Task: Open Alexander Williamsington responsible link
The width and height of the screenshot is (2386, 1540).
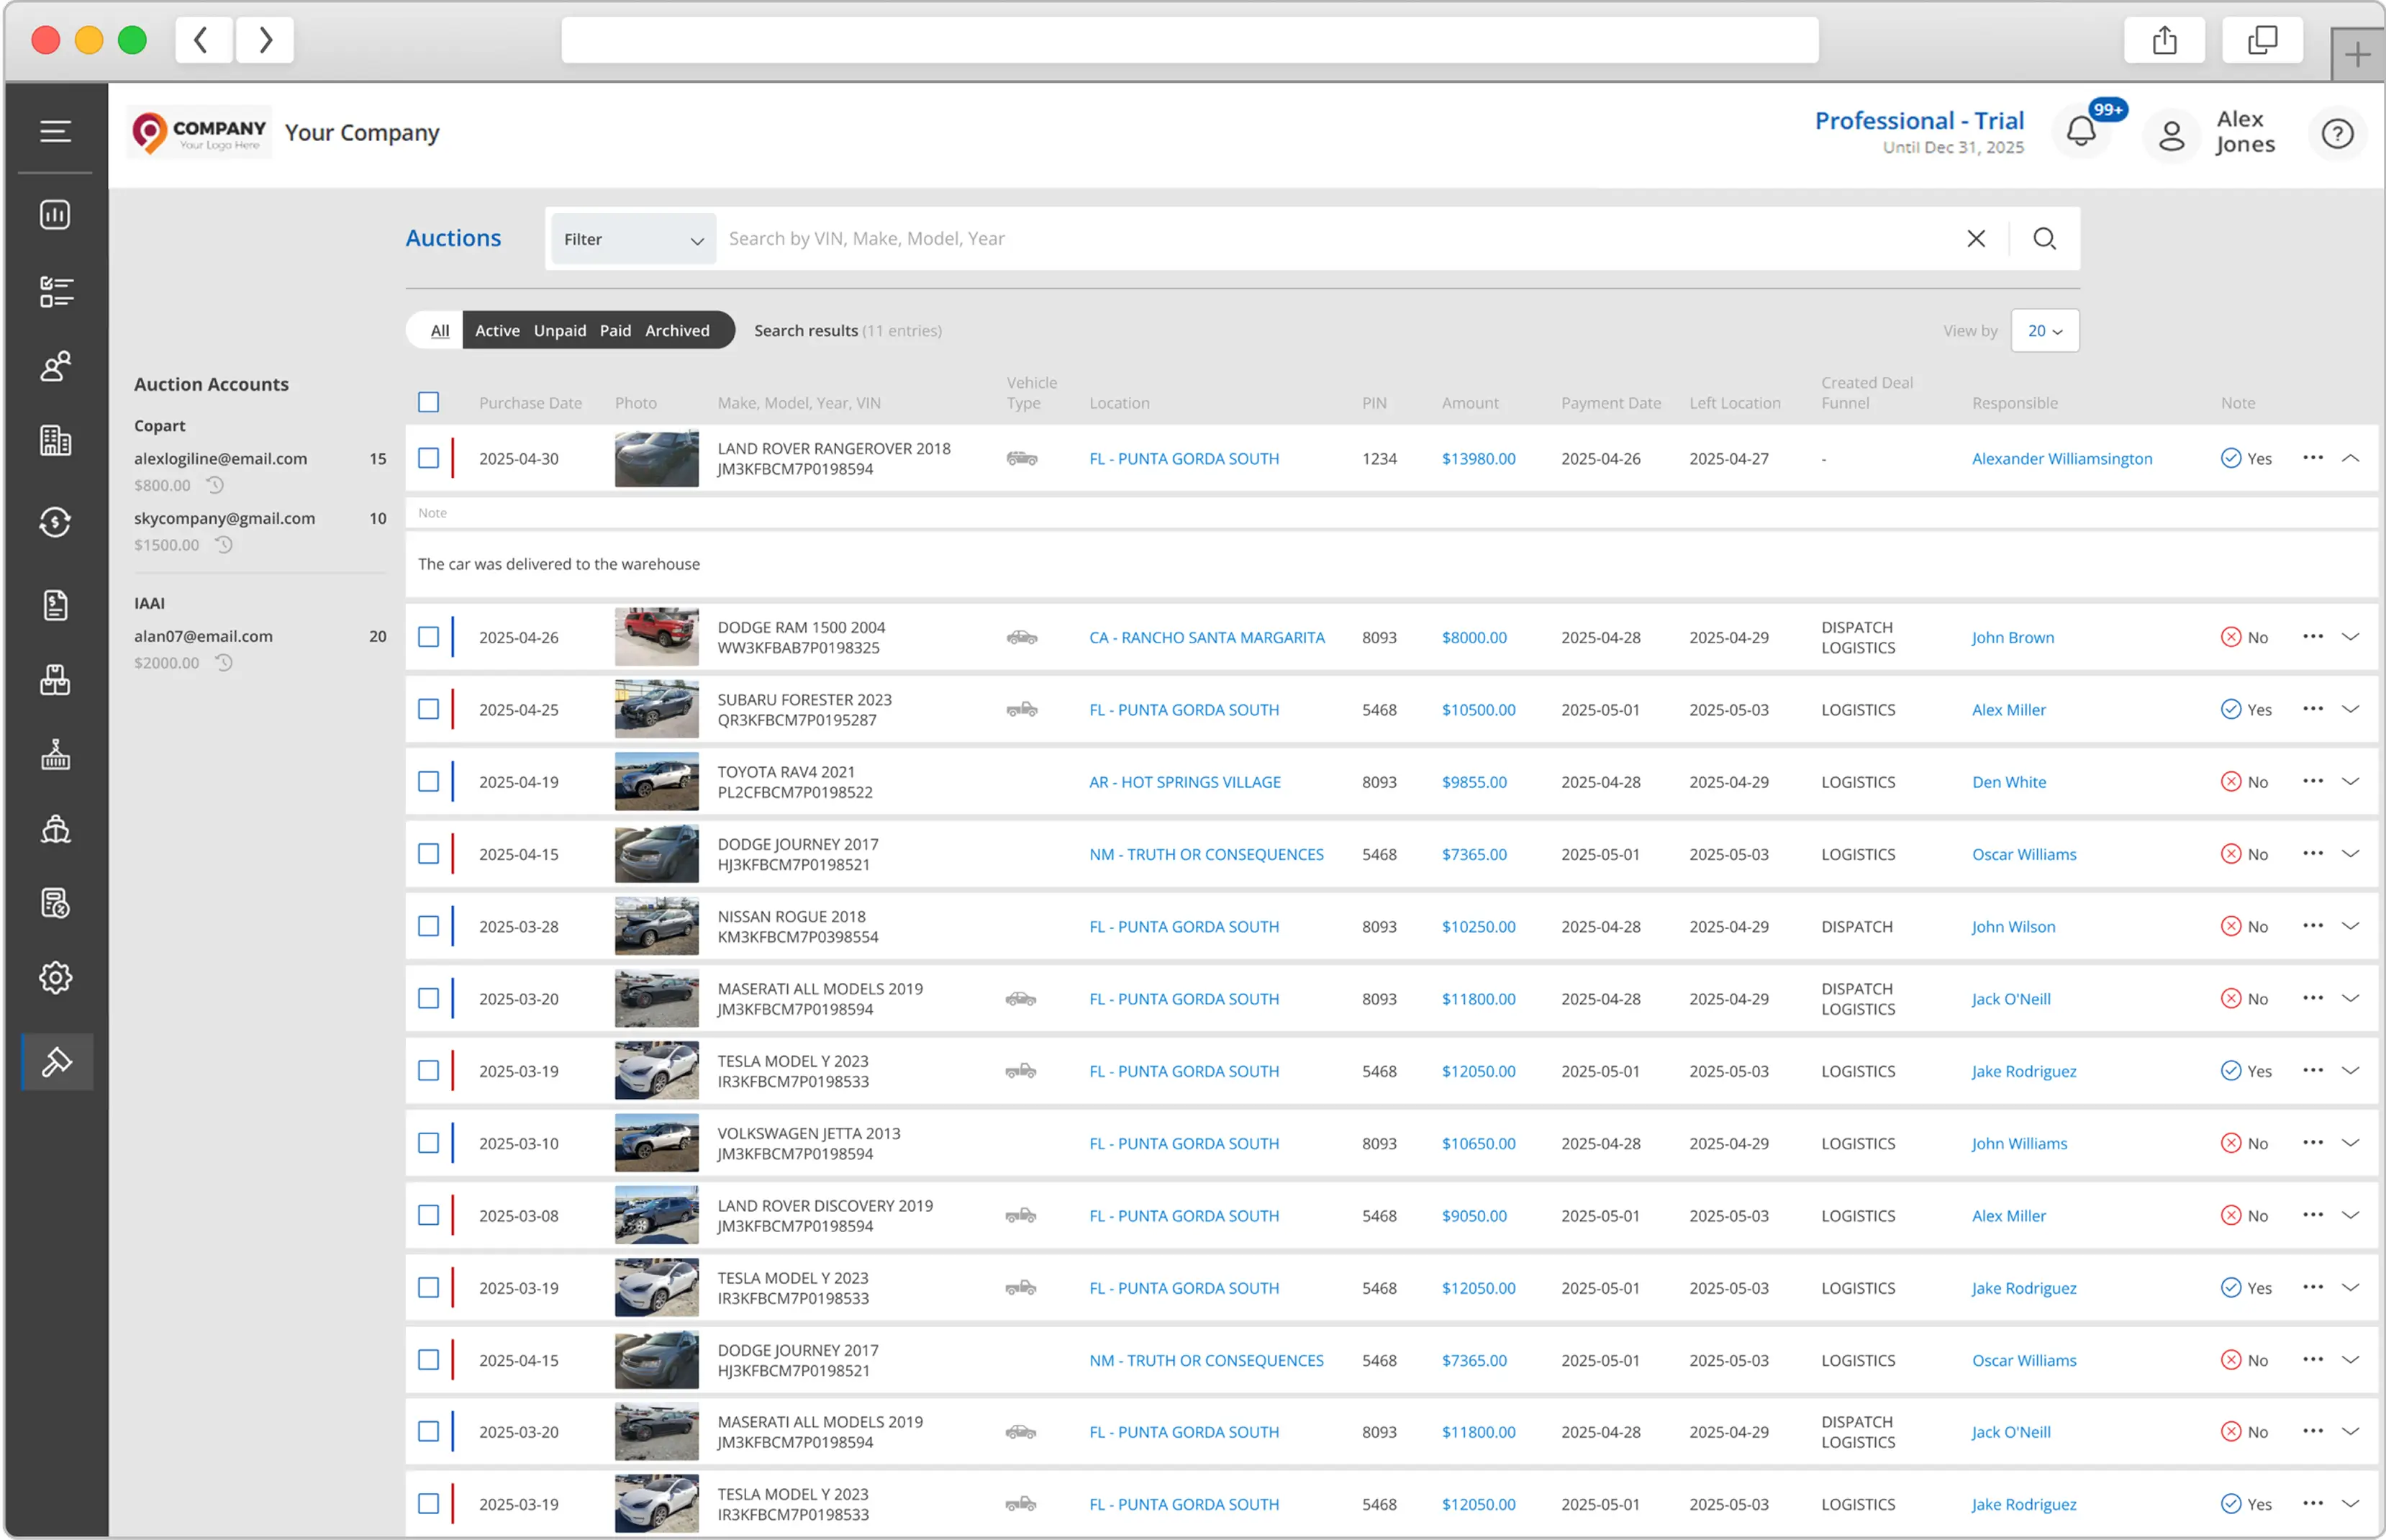Action: click(x=2061, y=459)
